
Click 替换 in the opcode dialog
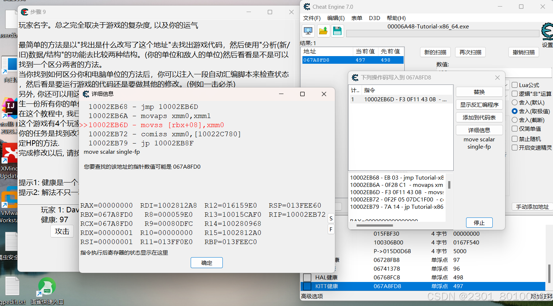tap(479, 92)
